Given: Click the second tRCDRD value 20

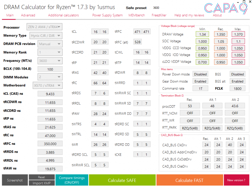Looking at the screenshot, I should [x=104, y=52].
